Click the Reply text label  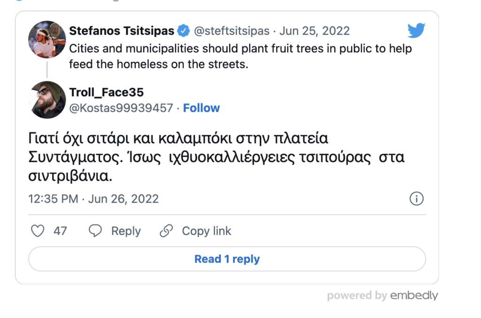pyautogui.click(x=126, y=231)
